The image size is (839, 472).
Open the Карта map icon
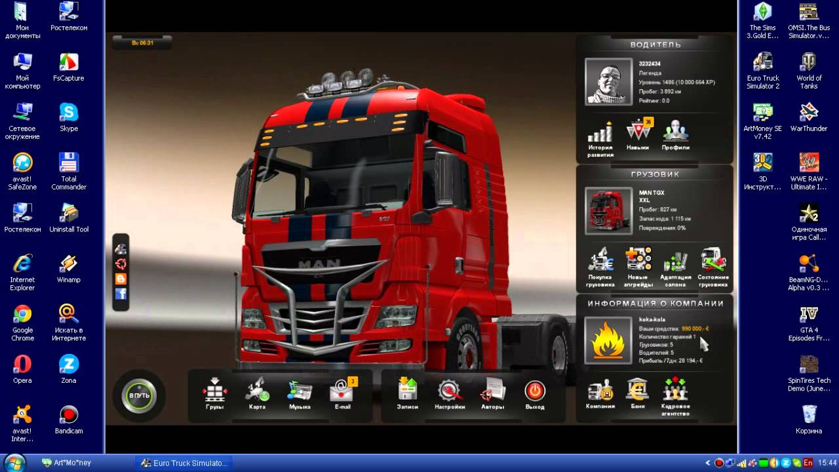pos(257,391)
